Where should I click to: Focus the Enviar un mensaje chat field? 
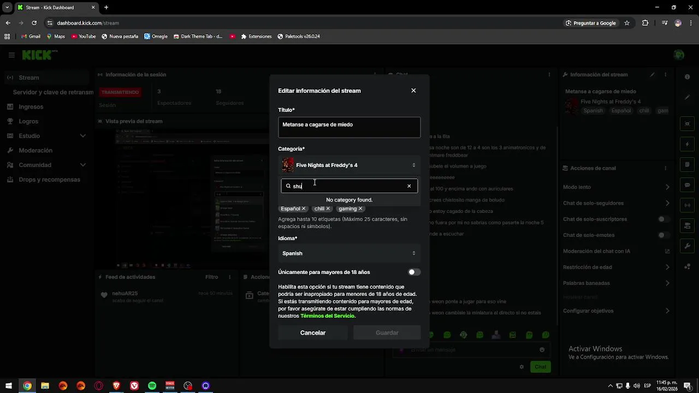tap(472, 350)
